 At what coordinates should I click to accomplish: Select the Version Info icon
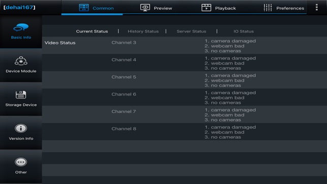pos(21,129)
